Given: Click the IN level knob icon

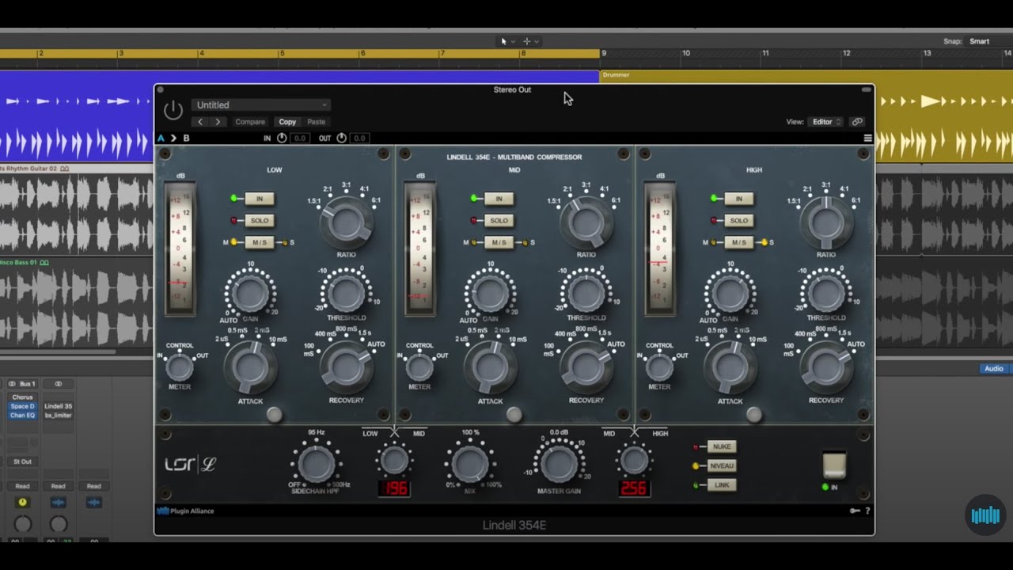Looking at the screenshot, I should pos(282,138).
